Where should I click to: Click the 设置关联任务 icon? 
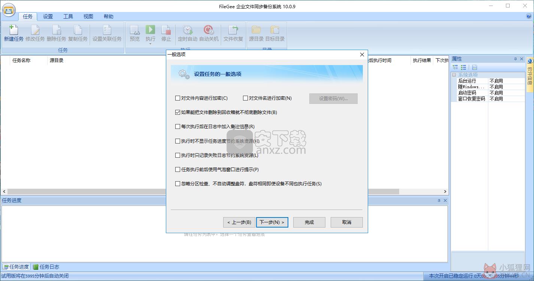pos(107,30)
